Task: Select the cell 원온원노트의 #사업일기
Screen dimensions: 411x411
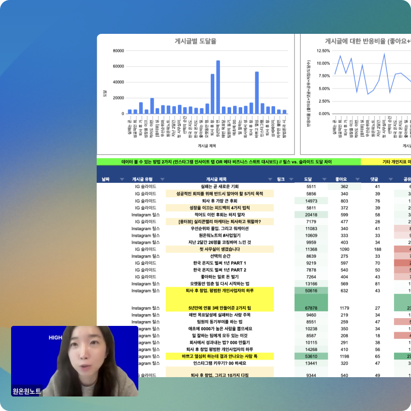Action: pos(220,235)
